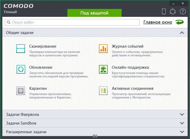The height and width of the screenshot is (139, 190).
Task: Click the circular share icon in header
Action: (173, 12)
